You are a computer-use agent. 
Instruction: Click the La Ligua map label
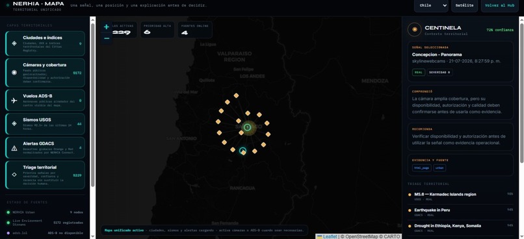point(208,44)
